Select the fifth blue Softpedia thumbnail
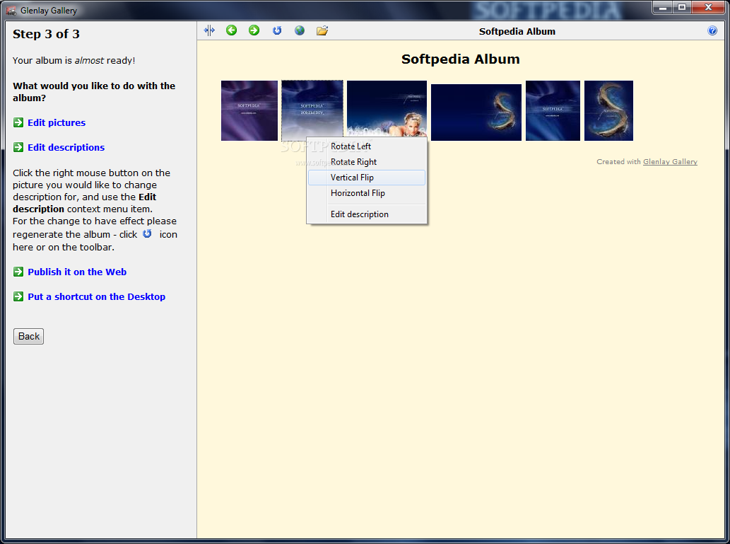730x544 pixels. 553,110
